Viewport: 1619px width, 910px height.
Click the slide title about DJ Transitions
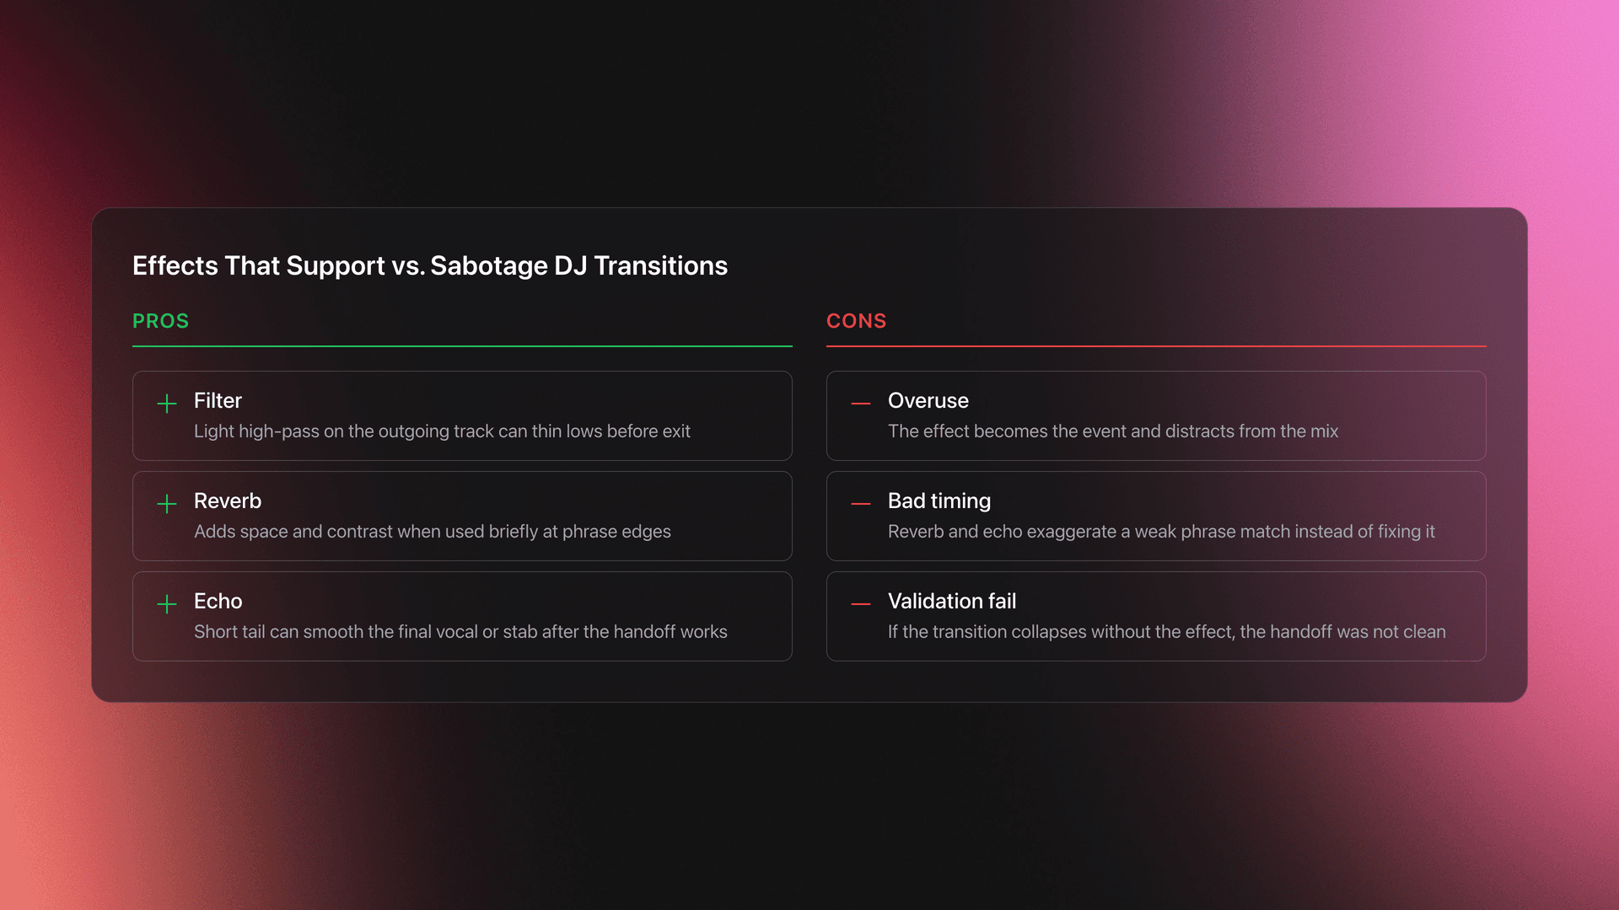[429, 265]
